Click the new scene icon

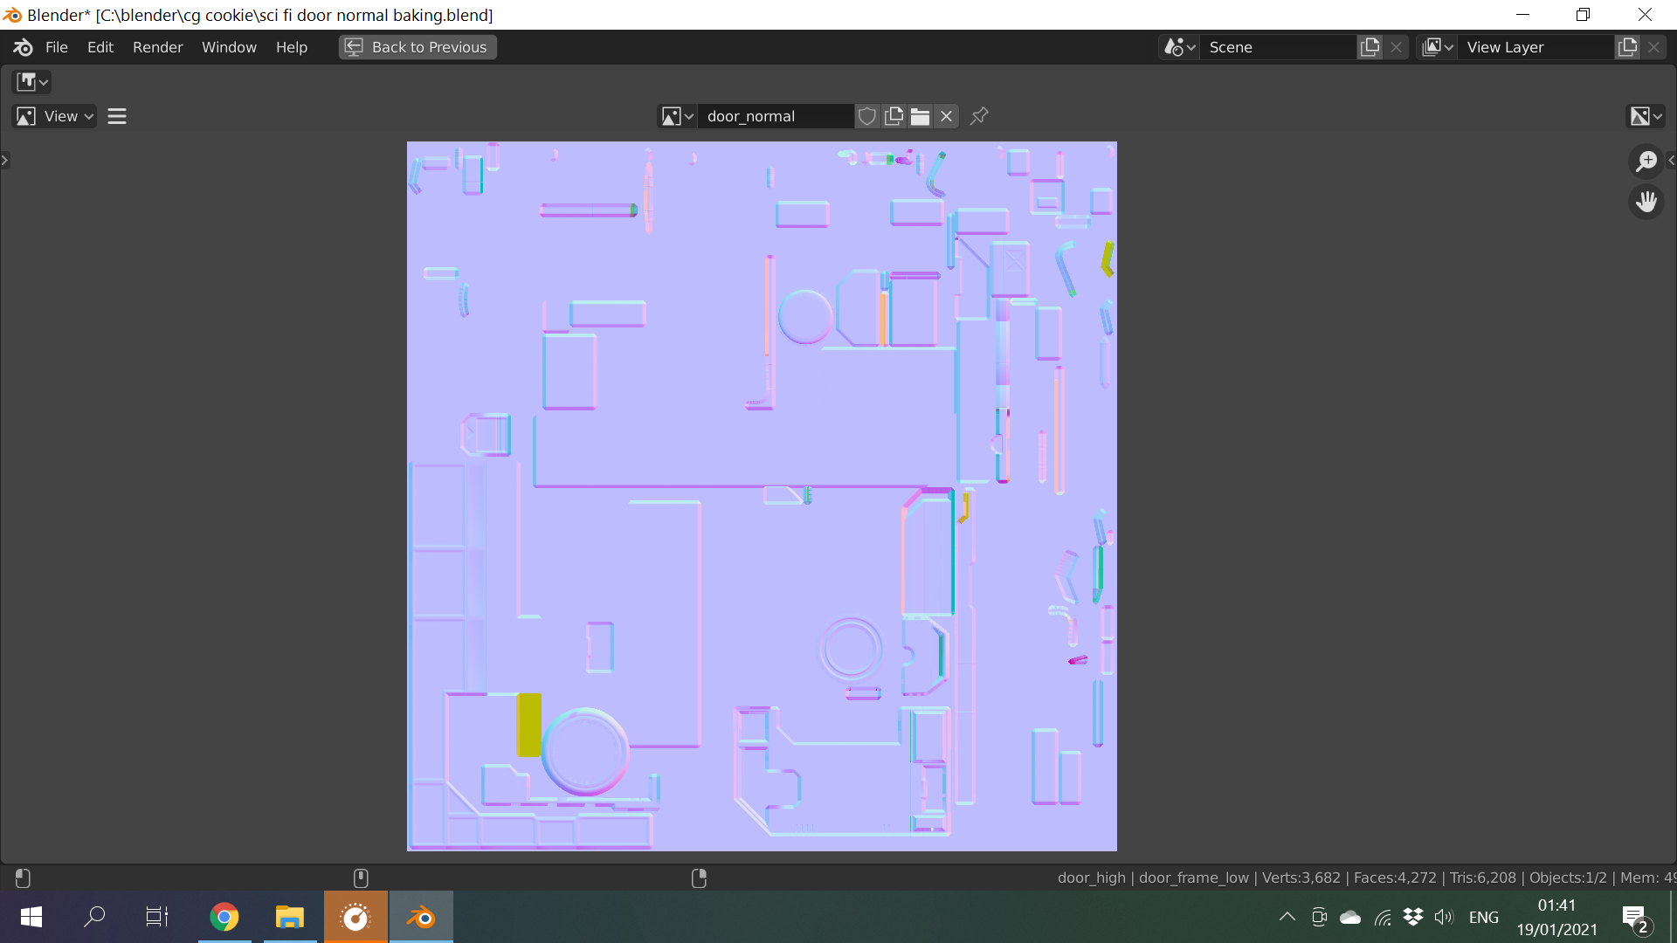coord(1370,47)
